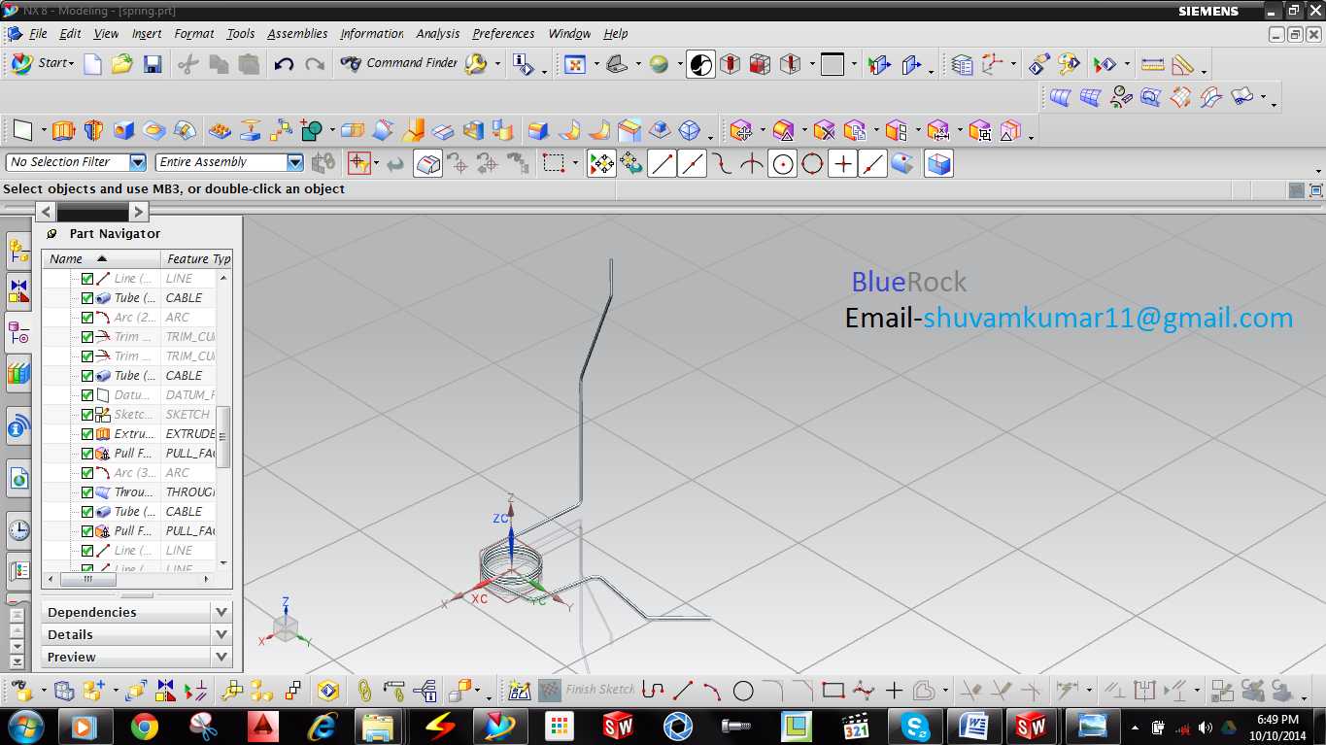Select the Circle sketch tool
This screenshot has width=1326, height=745.
743,691
